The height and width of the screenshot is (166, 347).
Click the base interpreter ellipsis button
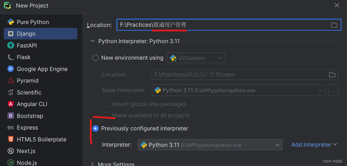tap(333, 90)
